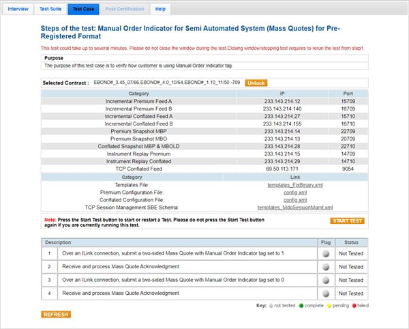Click the REFRESH button
The width and height of the screenshot is (409, 329).
tap(56, 314)
